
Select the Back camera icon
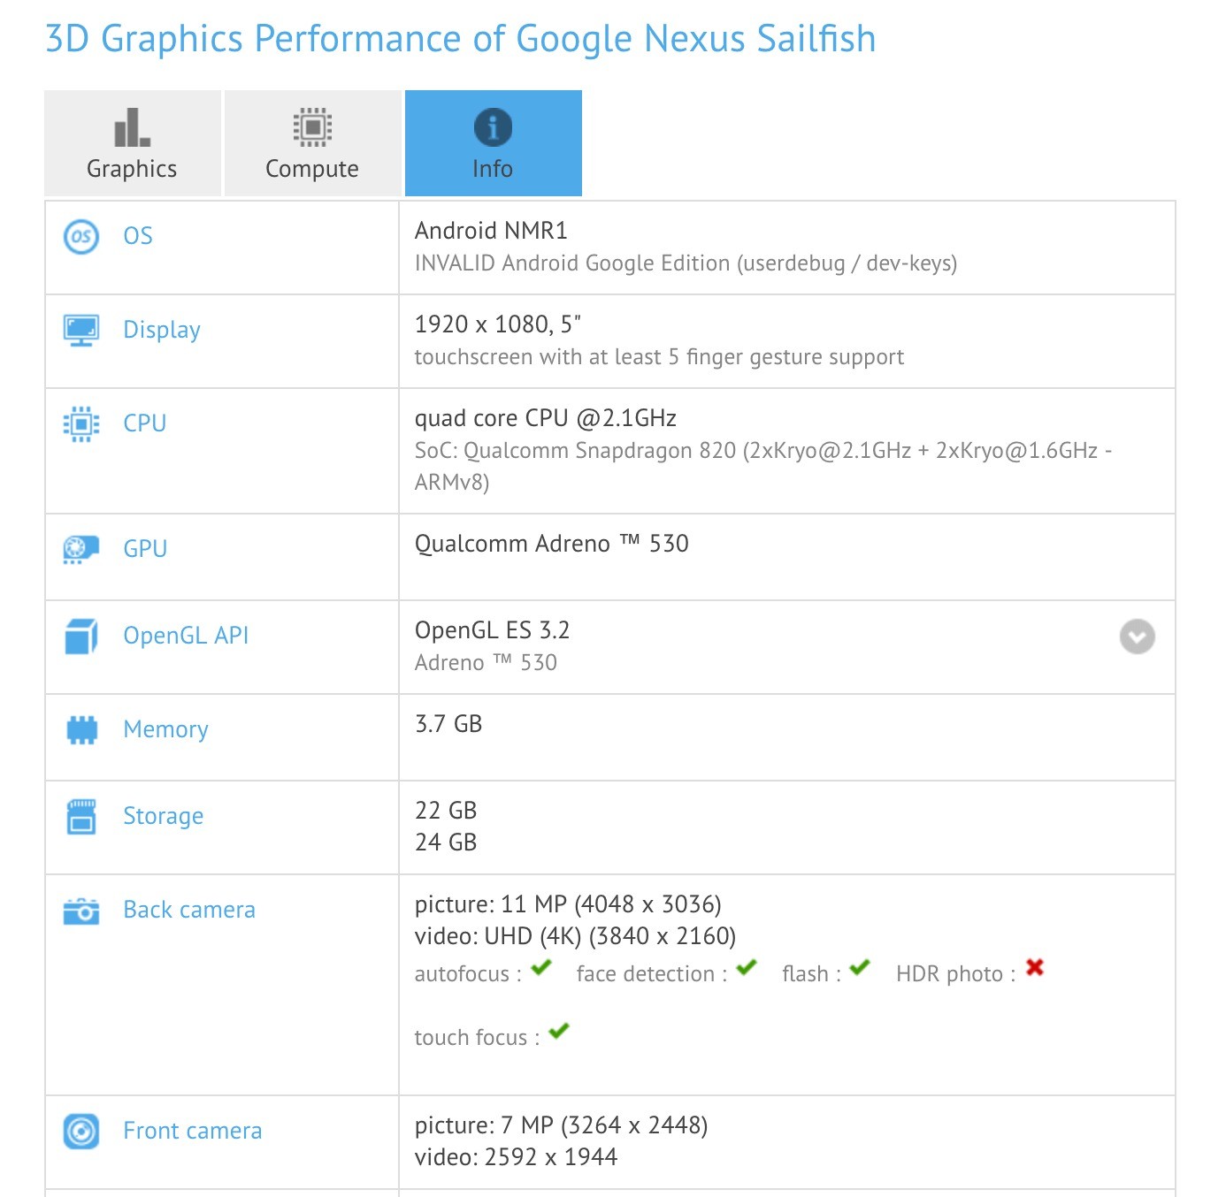click(x=80, y=911)
